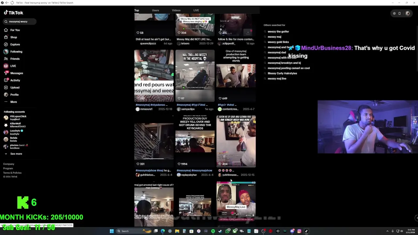Open WhatsApp from the taskbar

tap(227, 231)
